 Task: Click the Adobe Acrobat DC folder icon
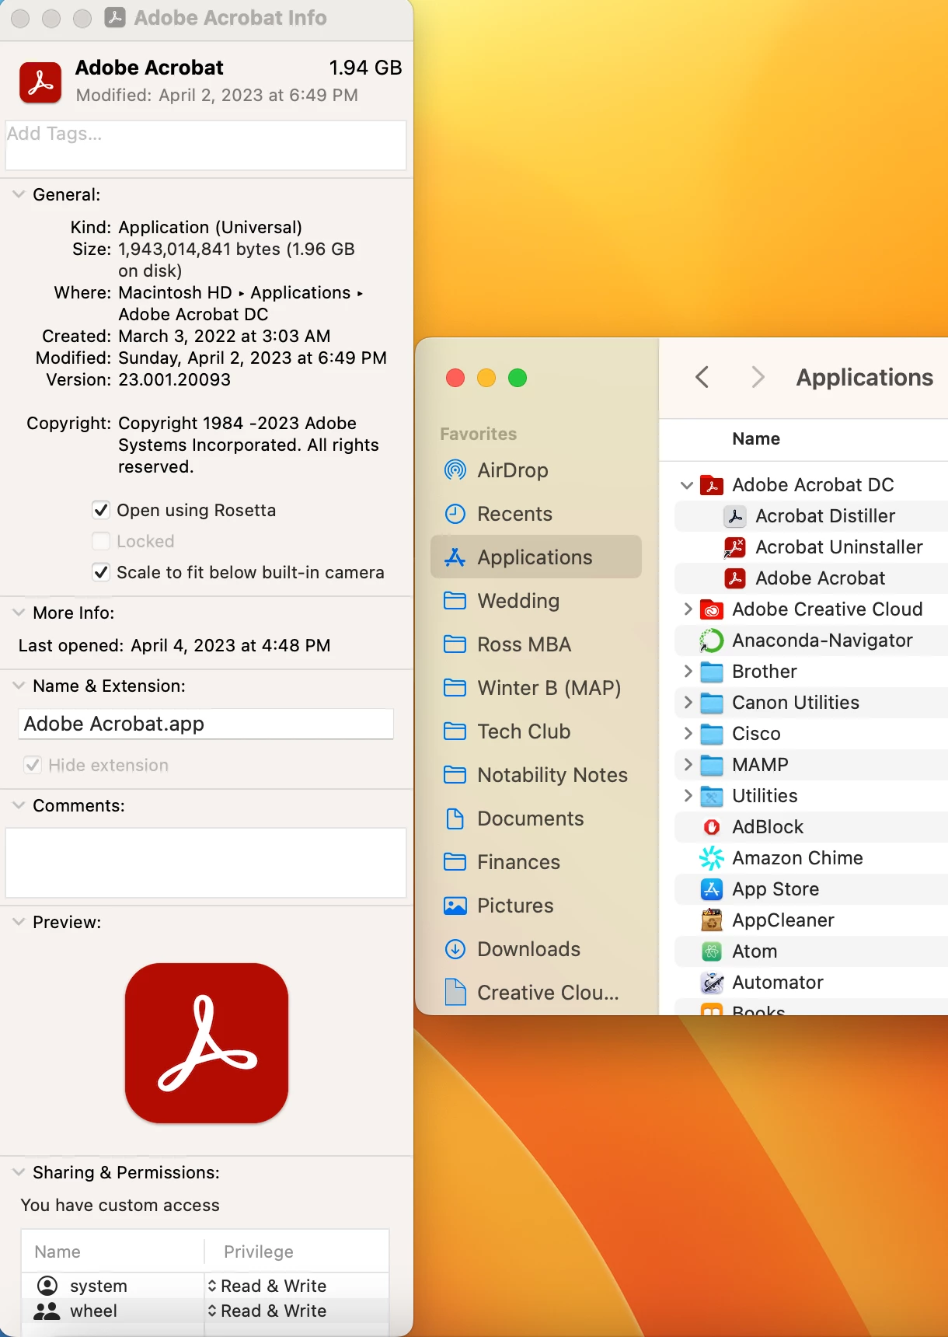(712, 485)
